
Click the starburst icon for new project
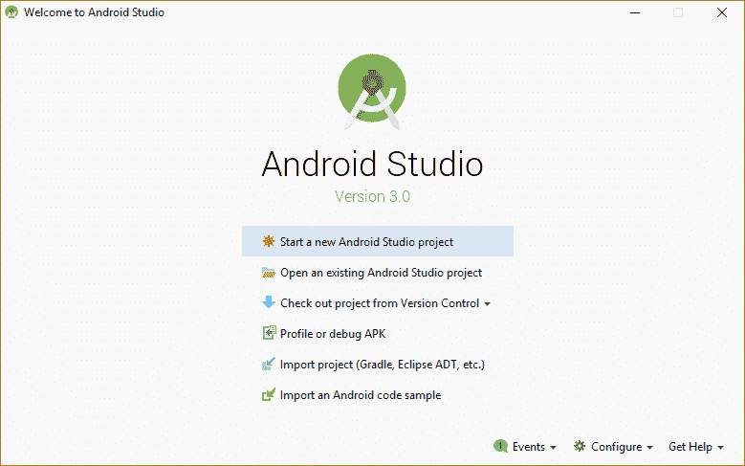[269, 241]
